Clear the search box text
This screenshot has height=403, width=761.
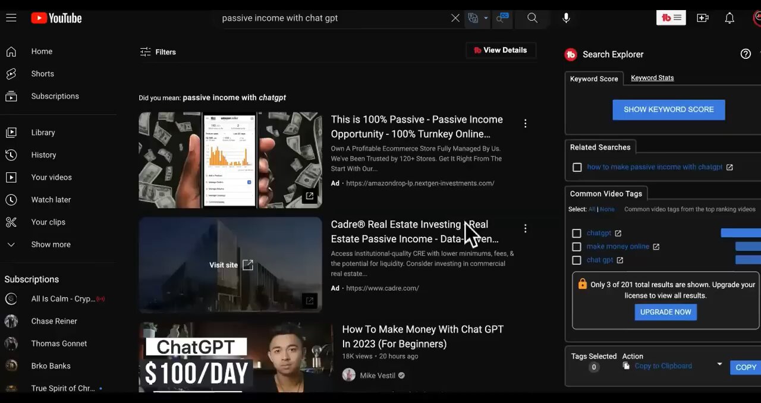pos(455,18)
